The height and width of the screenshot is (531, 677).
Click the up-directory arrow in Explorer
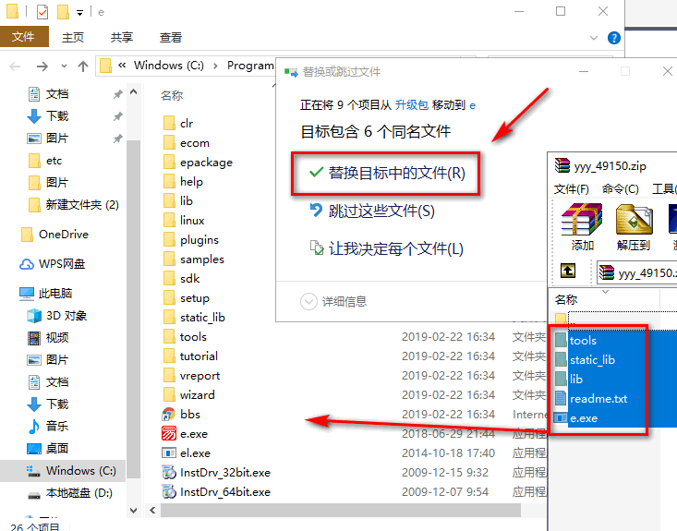coord(83,66)
